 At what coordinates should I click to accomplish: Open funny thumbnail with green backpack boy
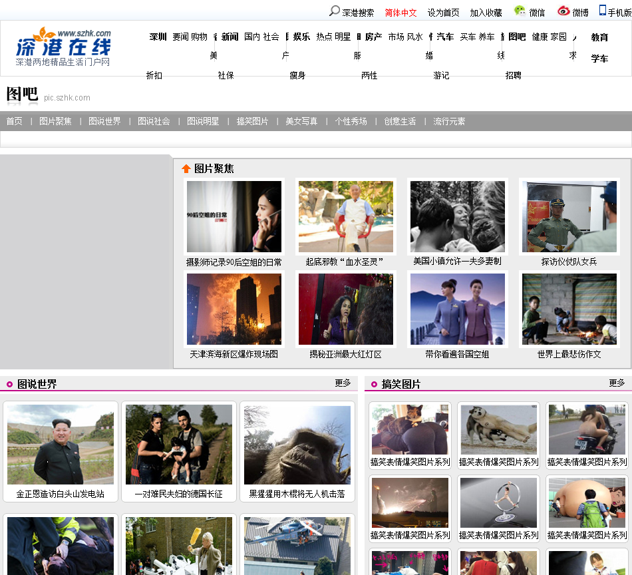point(587,503)
